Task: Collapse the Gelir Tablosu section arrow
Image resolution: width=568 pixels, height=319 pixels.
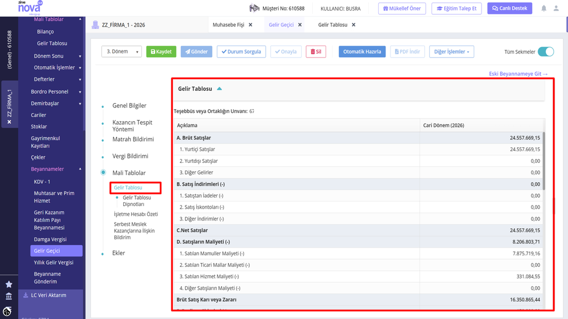Action: pos(220,89)
